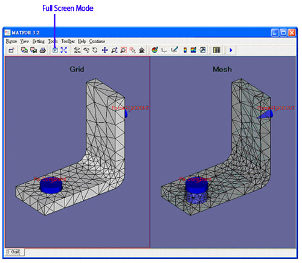Click the home reset view icon
The image size is (302, 263).
click(142, 50)
